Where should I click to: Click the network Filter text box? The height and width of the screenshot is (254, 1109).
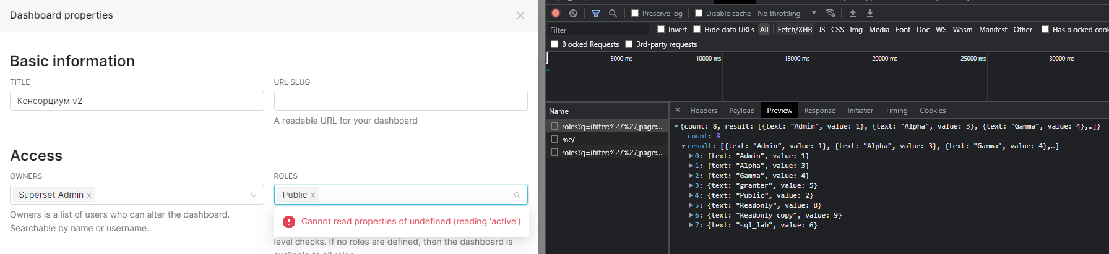tap(598, 30)
